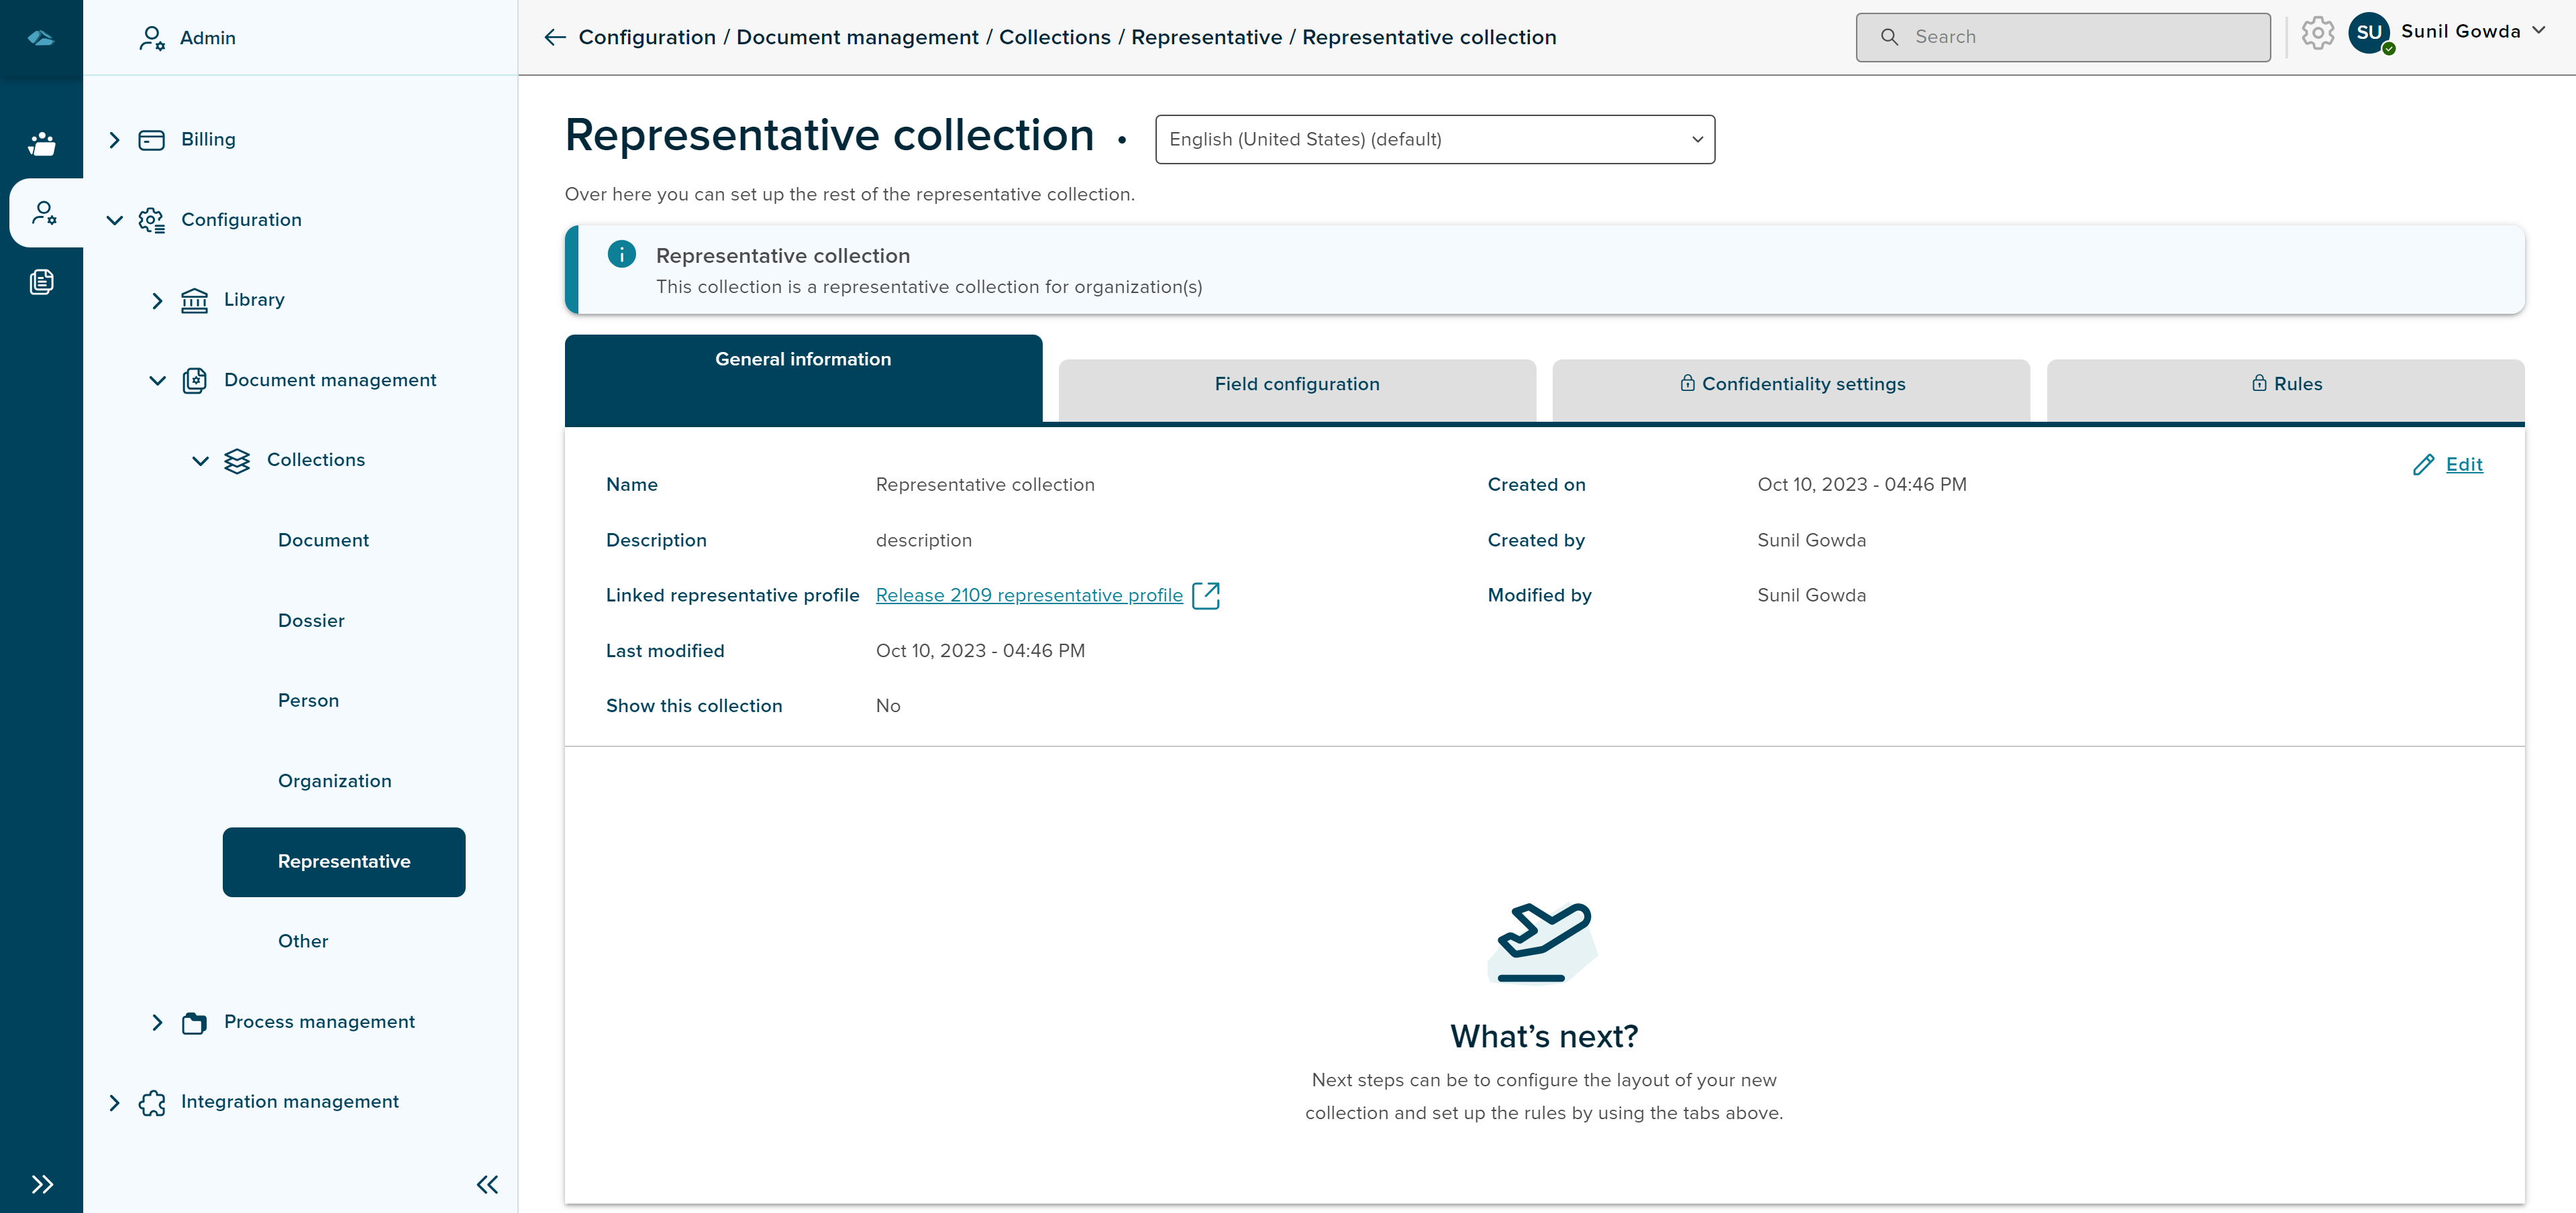The width and height of the screenshot is (2576, 1213).
Task: Open the language dropdown English (United States)
Action: pyautogui.click(x=1434, y=140)
